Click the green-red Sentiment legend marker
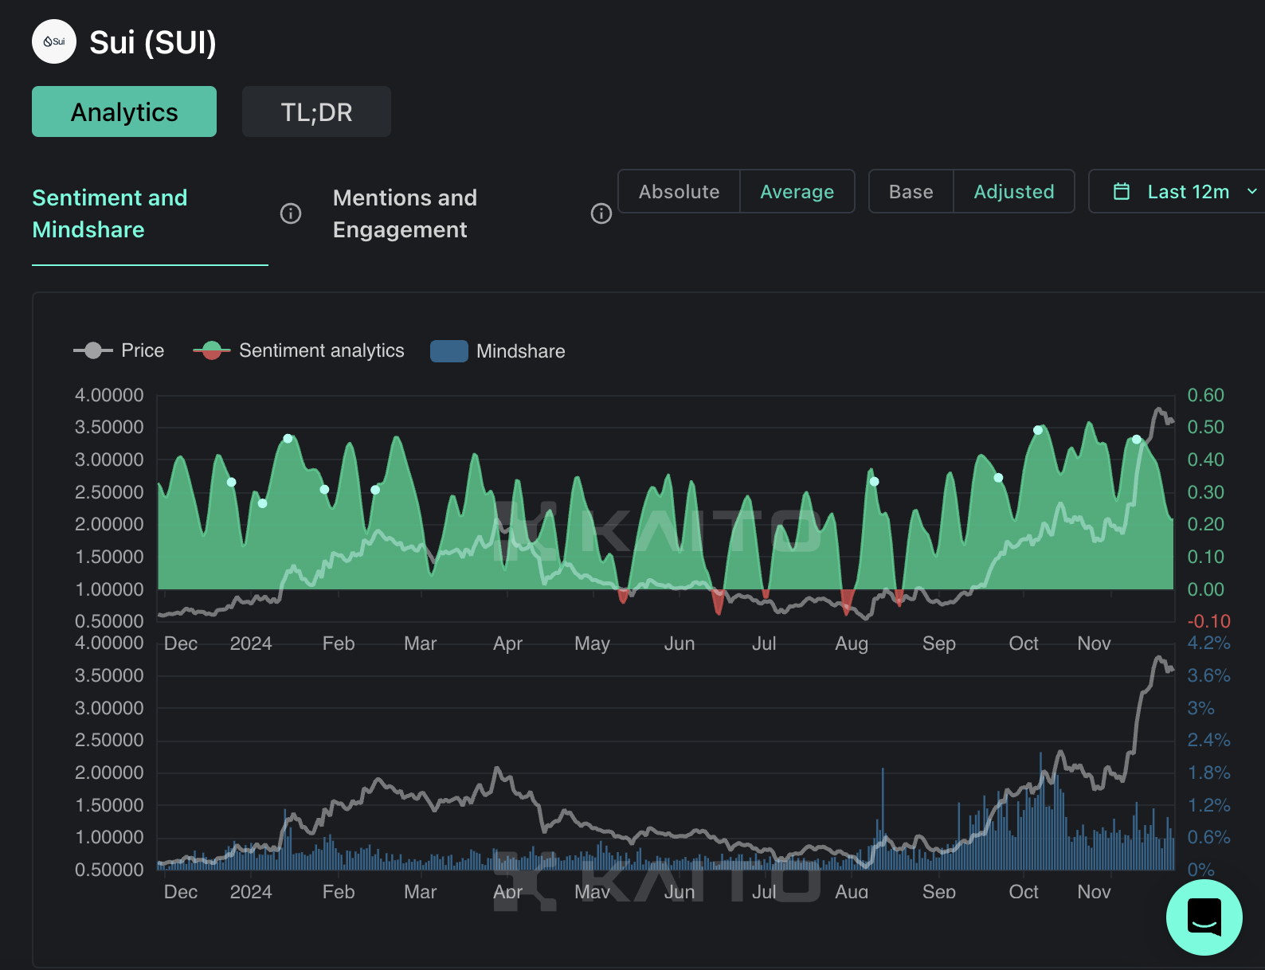Screen dimensions: 1265x970 pyautogui.click(x=212, y=350)
